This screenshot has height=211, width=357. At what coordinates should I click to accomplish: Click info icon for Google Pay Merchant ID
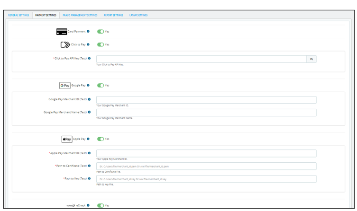(x=89, y=99)
